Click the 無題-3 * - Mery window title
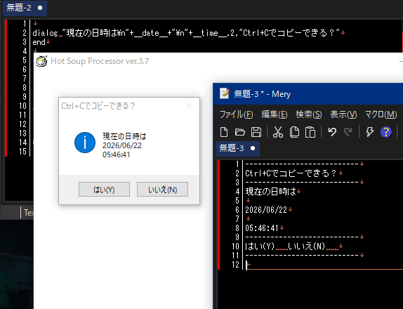The width and height of the screenshot is (403, 309). [x=262, y=94]
